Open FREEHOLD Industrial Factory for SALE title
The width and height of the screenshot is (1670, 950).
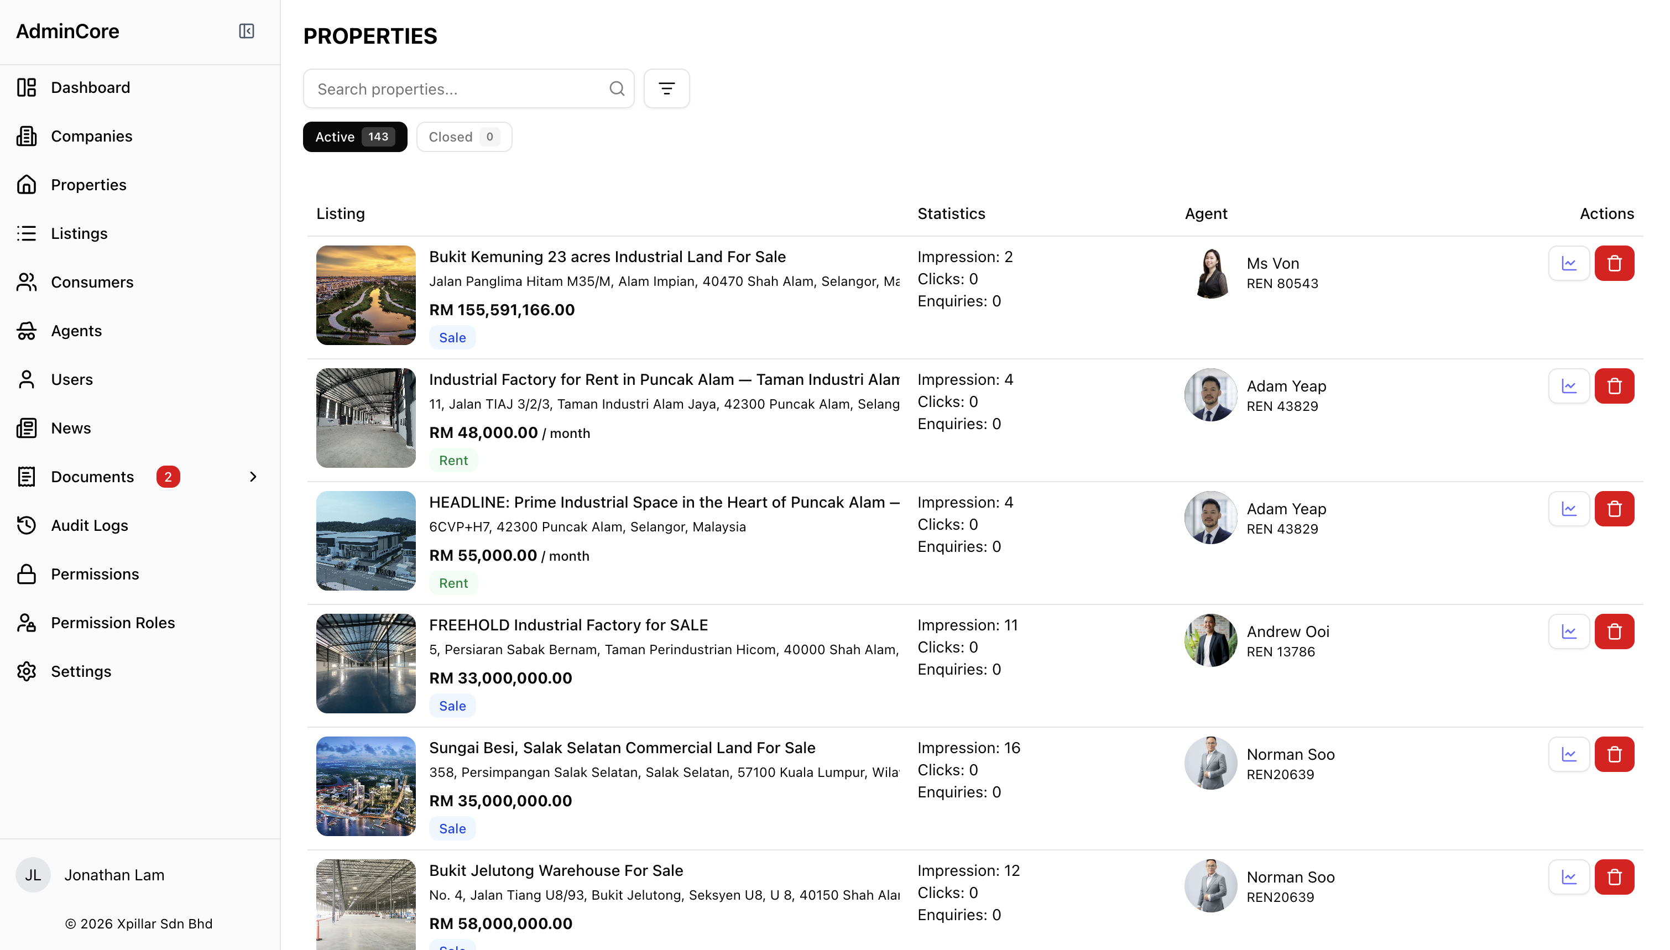pos(568,624)
